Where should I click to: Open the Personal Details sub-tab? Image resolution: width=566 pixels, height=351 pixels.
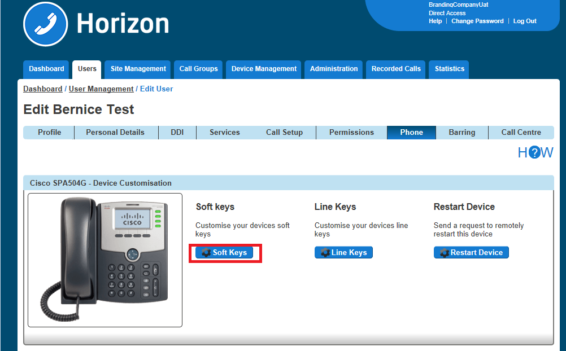[x=115, y=133]
